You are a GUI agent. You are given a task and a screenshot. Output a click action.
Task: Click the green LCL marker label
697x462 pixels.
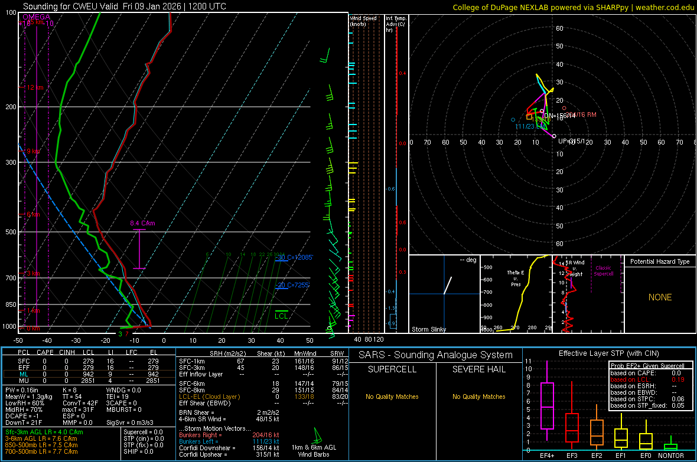point(281,316)
